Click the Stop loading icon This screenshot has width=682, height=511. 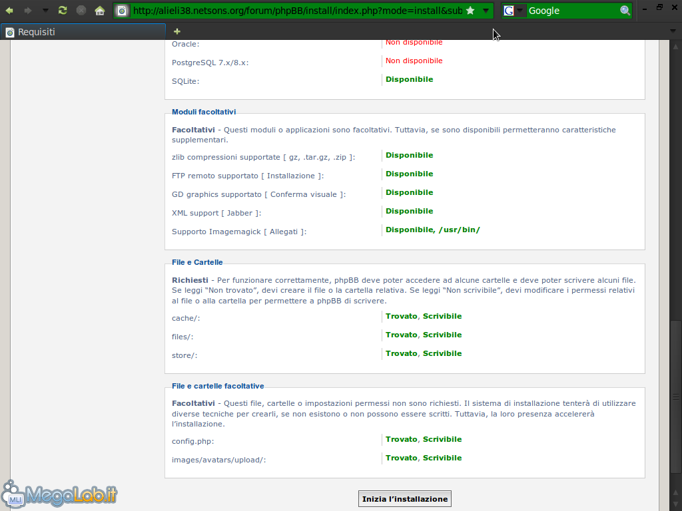(81, 11)
